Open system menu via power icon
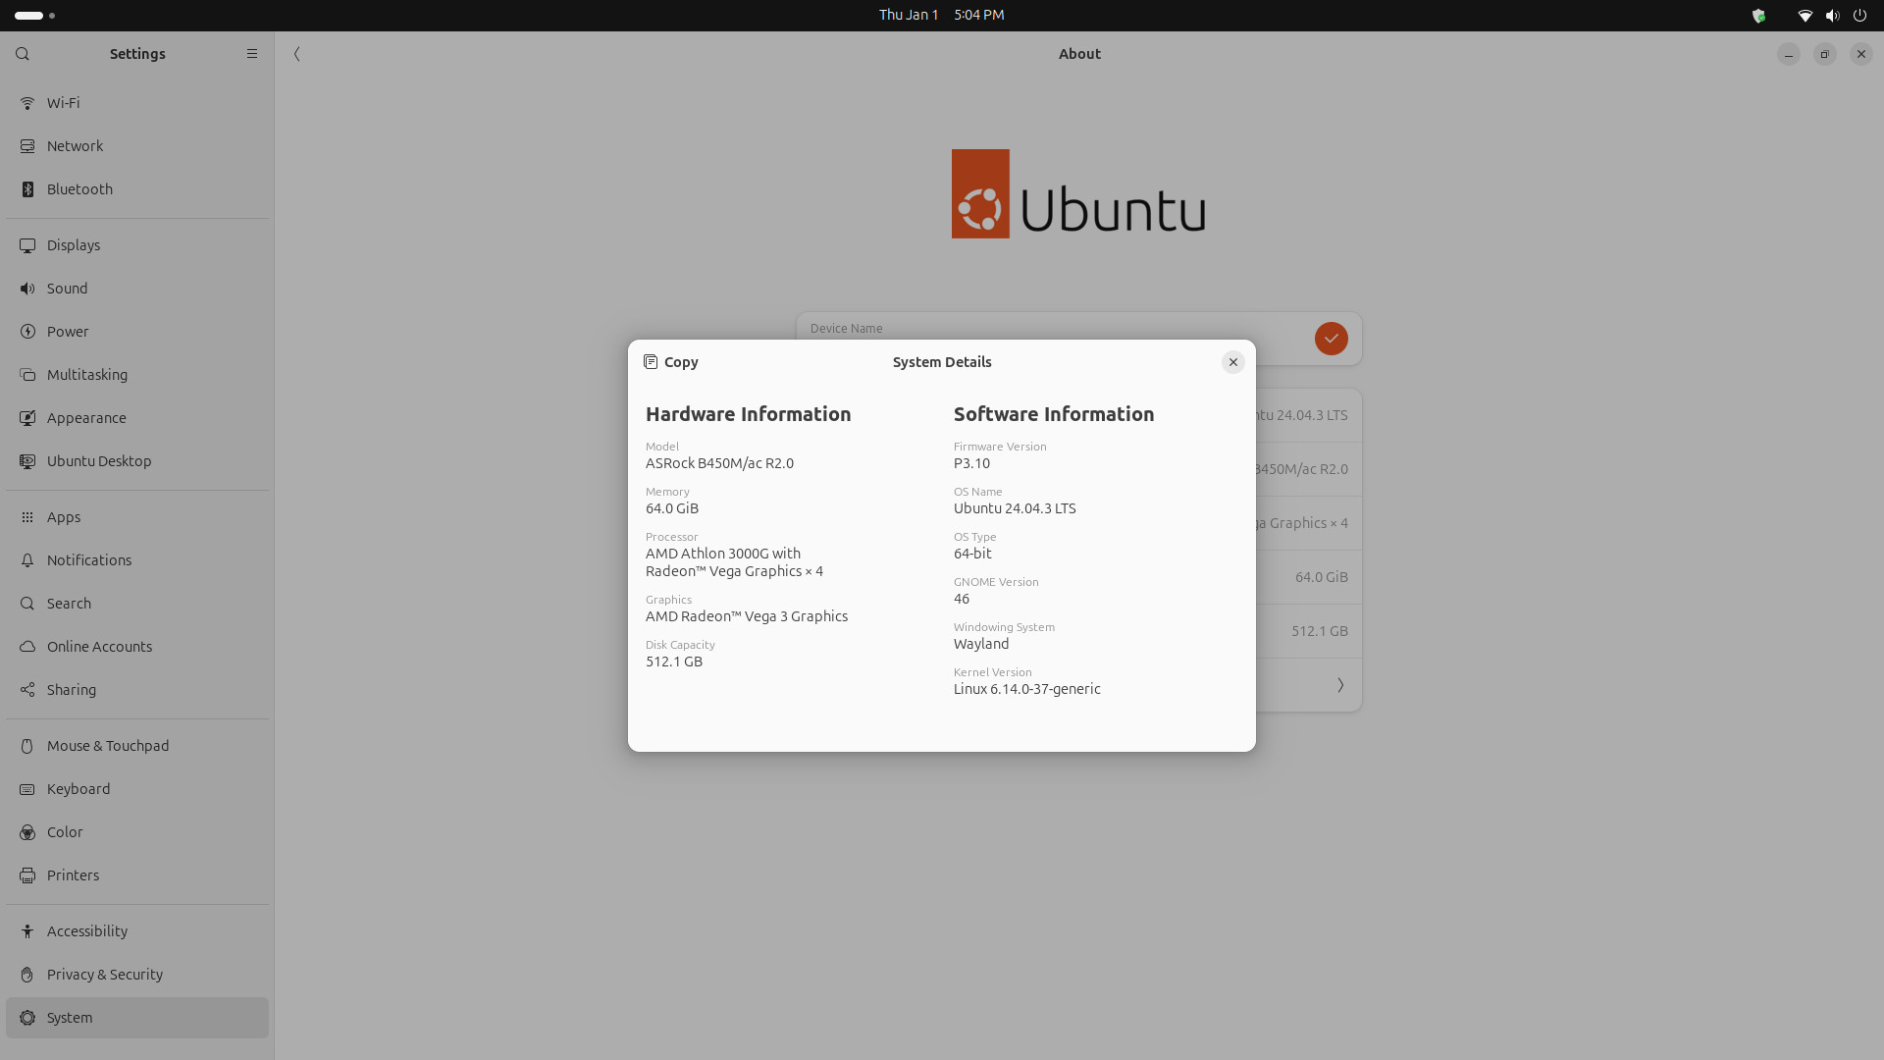 [1859, 15]
